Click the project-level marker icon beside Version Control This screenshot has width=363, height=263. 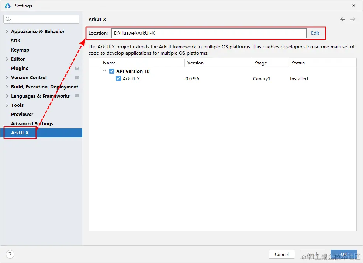(x=77, y=77)
